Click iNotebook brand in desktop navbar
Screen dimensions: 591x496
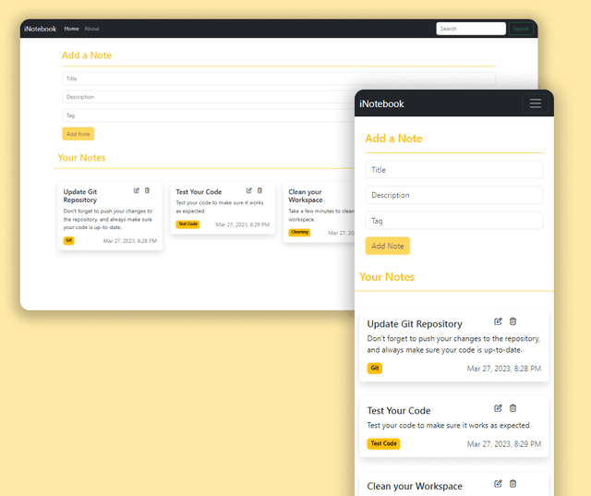click(40, 29)
